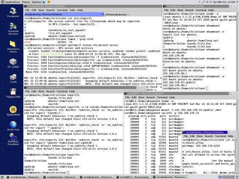Screen dimensions: 239x179
Task: Click the 'active (exited)' status text
Action: pyautogui.click(x=52, y=54)
